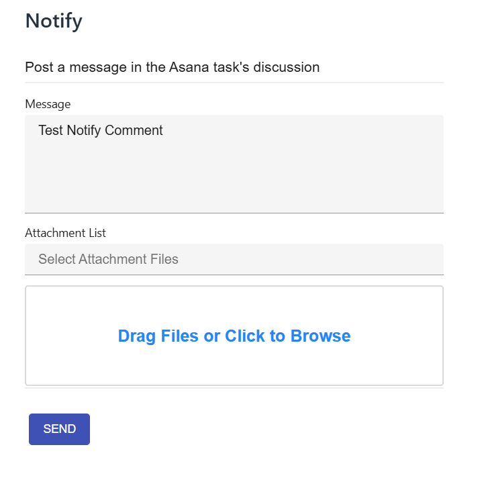Open file browser via Drag Files link

(x=234, y=336)
